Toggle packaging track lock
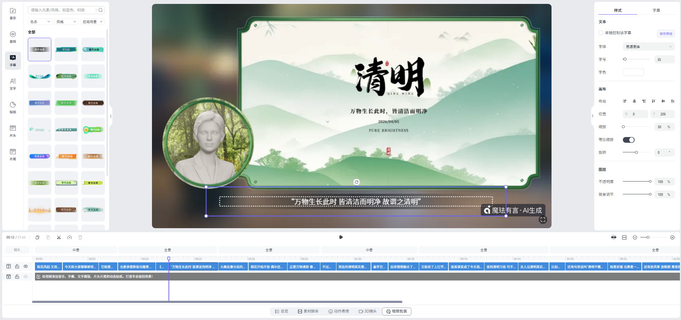The image size is (681, 320). [x=17, y=277]
